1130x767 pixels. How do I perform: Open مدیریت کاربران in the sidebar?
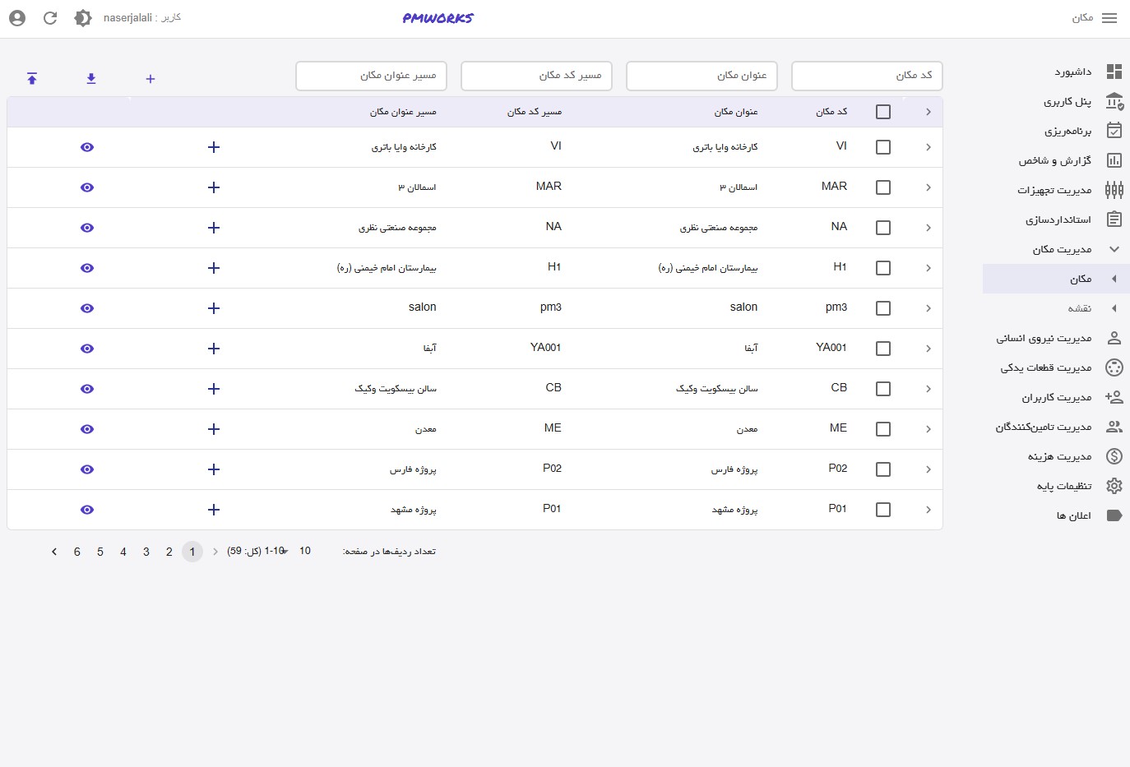point(1056,397)
